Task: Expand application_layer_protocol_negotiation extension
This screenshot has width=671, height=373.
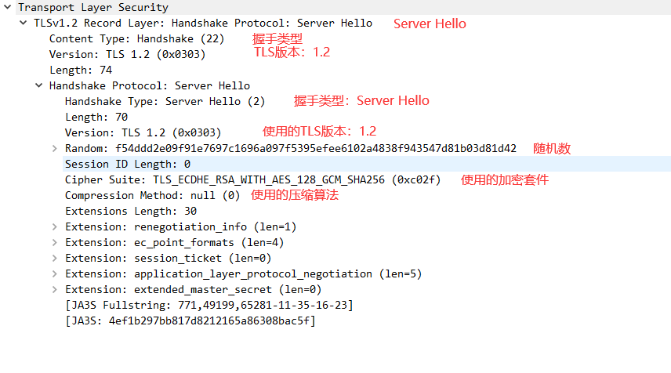Action: pos(54,273)
